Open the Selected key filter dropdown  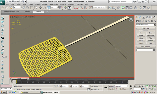(122, 86)
